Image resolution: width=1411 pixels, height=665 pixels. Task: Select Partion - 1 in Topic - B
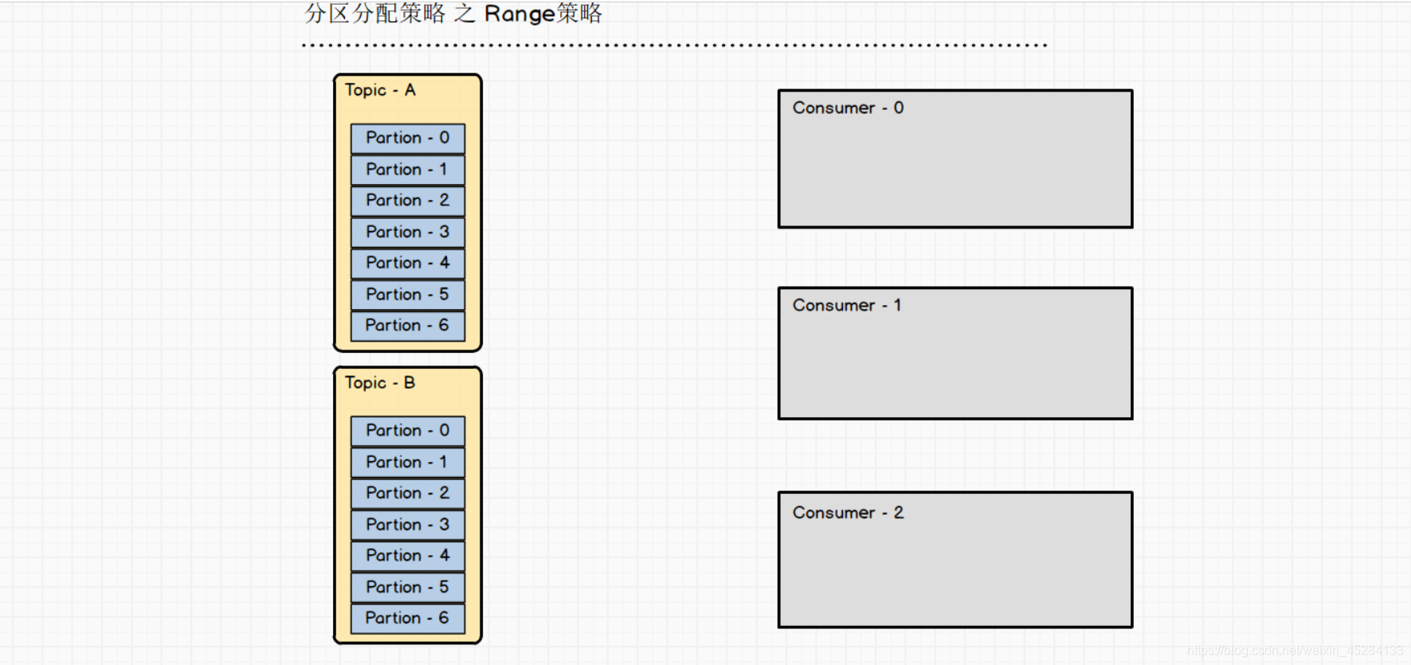408,462
